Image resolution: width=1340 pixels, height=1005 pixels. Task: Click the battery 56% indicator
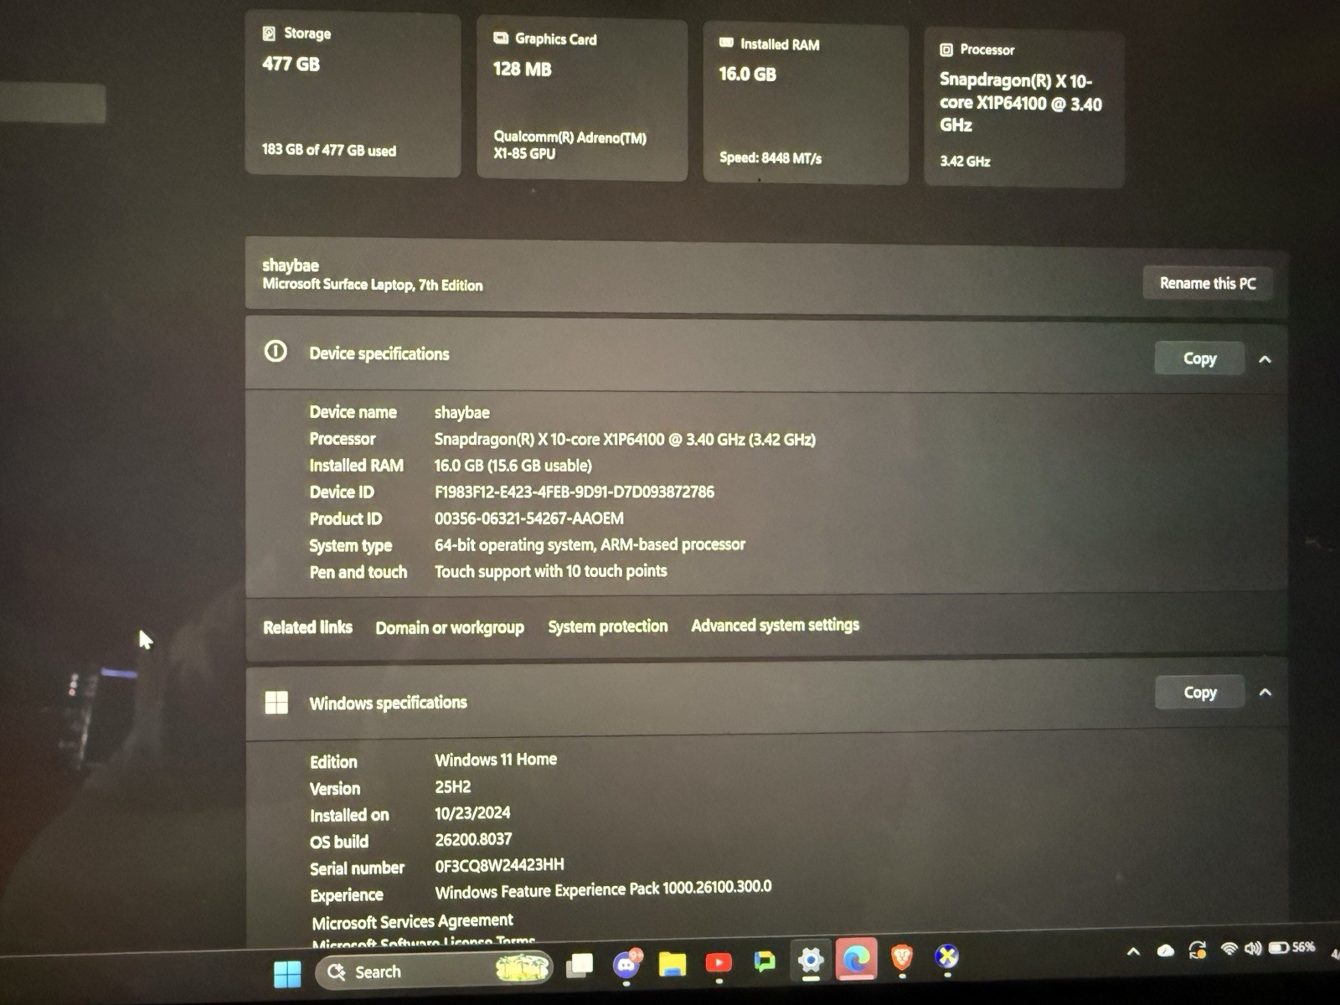(1291, 947)
